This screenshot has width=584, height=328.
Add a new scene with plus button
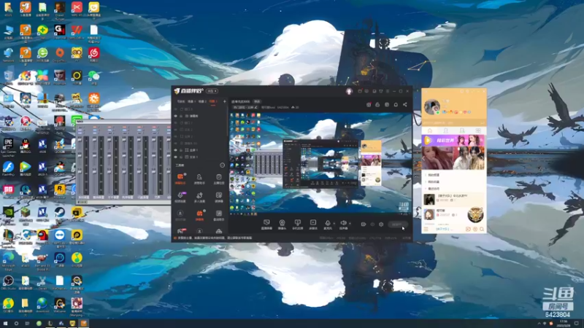point(225,101)
